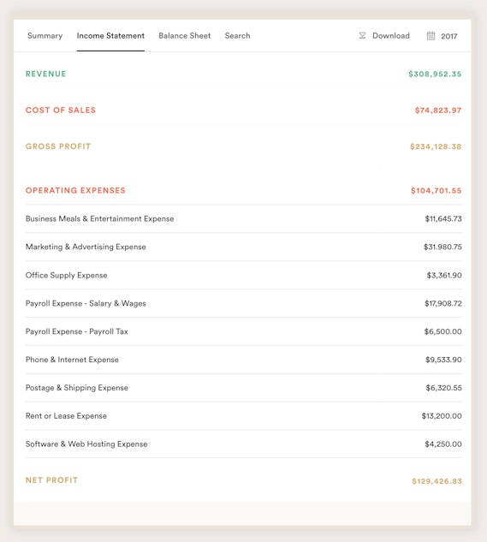Go to the Search tab
The height and width of the screenshot is (542, 487).
pos(237,36)
